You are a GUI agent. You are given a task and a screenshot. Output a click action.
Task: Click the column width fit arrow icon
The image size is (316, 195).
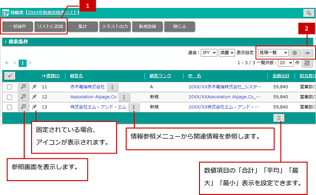tap(307, 53)
